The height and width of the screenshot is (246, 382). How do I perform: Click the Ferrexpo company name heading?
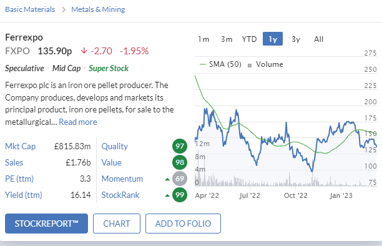coord(24,37)
